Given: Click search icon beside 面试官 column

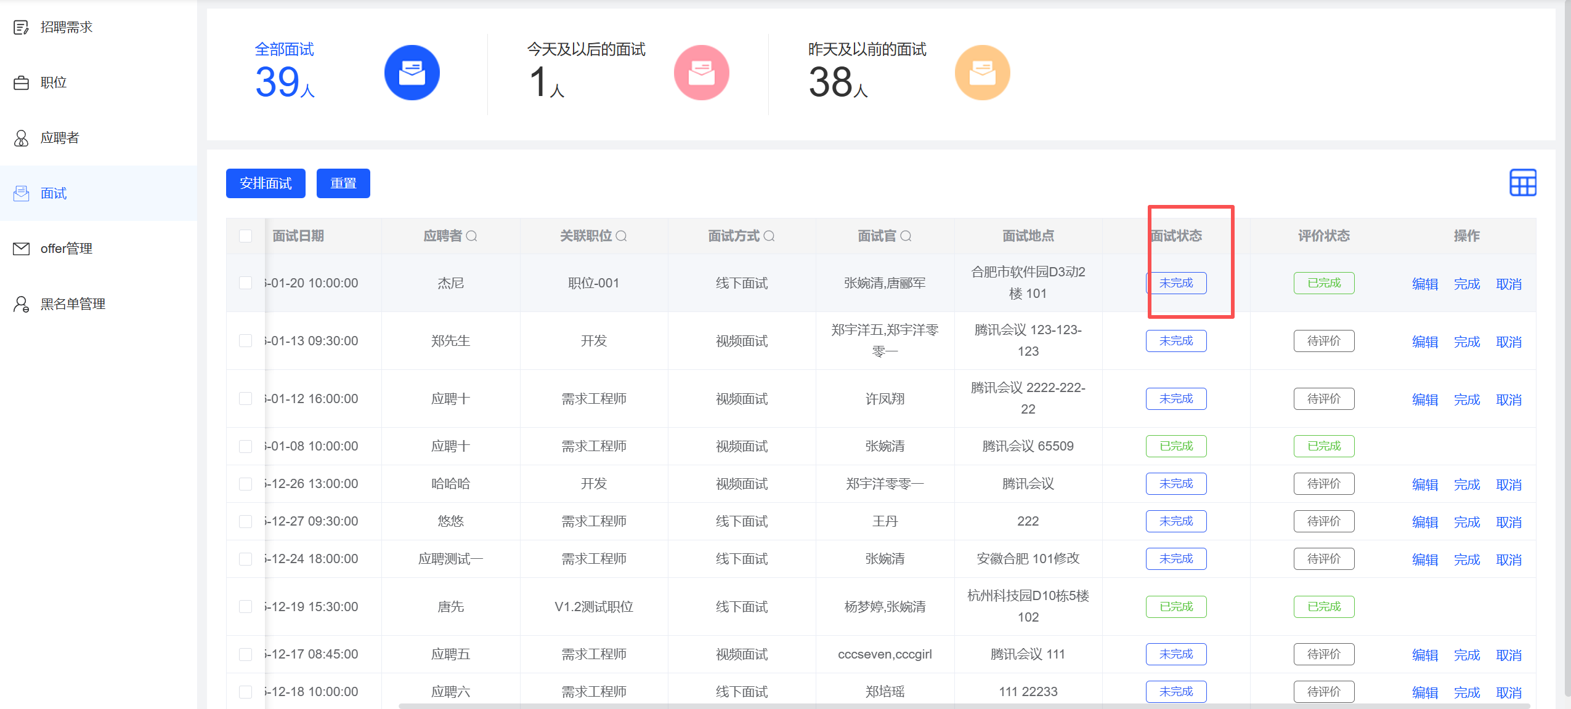Looking at the screenshot, I should point(906,236).
